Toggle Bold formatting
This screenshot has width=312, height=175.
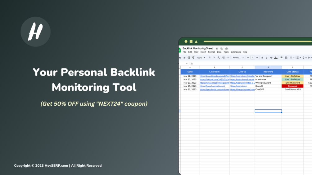point(262,58)
